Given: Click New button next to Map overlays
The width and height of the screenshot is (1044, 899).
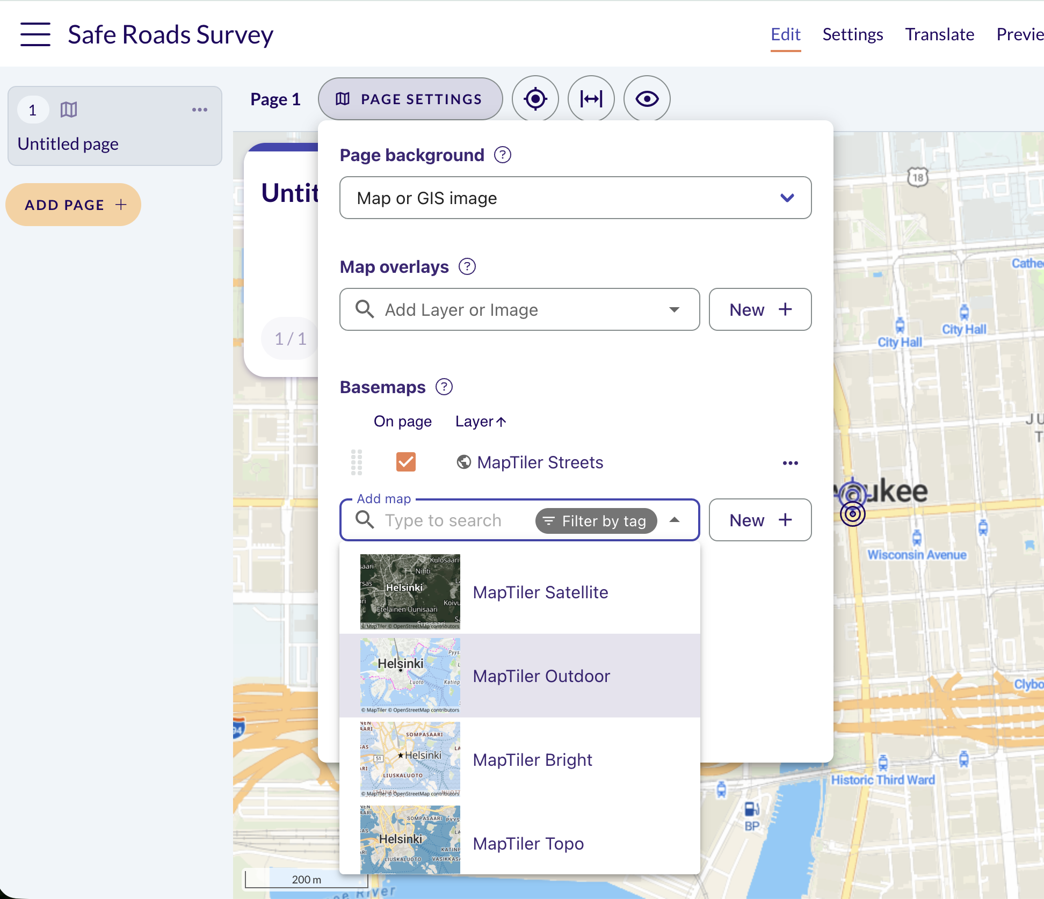Looking at the screenshot, I should pyautogui.click(x=760, y=309).
